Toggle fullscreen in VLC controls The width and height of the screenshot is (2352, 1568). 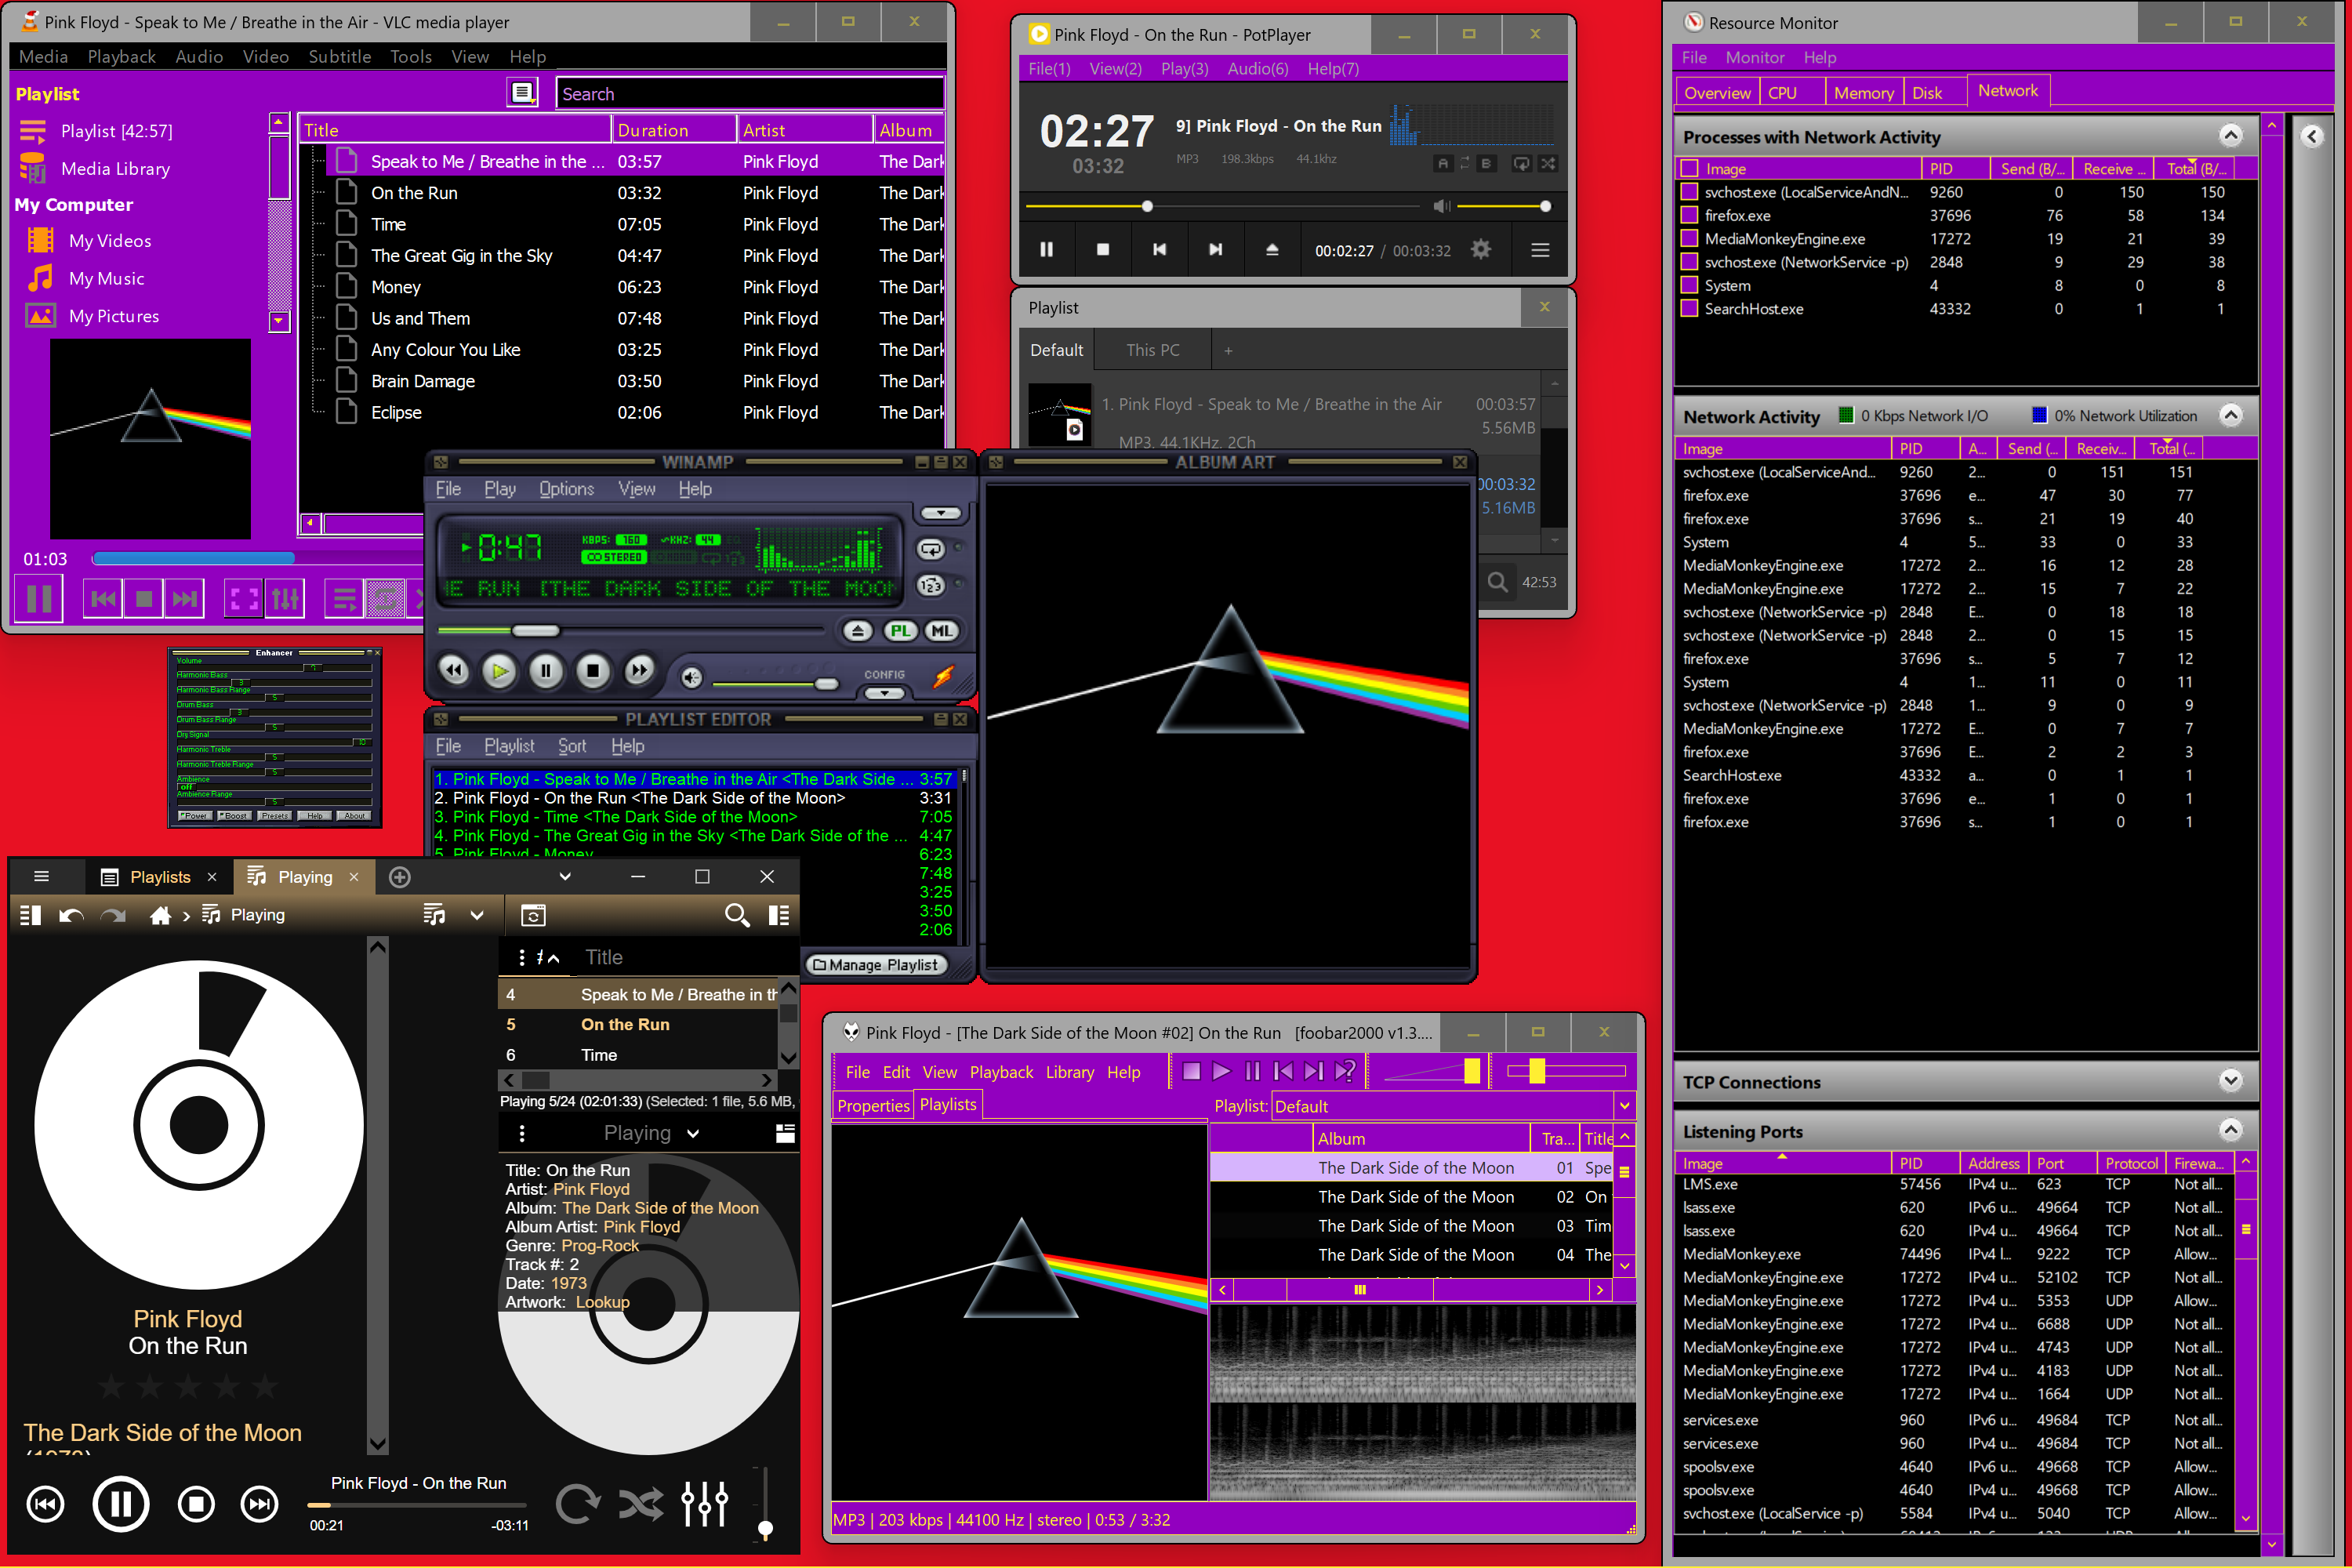tap(243, 599)
